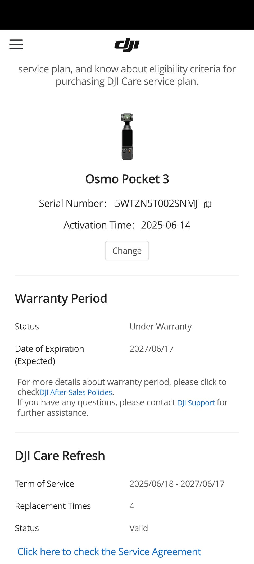
Task: Click the expiration date 2027/06/17
Action: coord(151,349)
